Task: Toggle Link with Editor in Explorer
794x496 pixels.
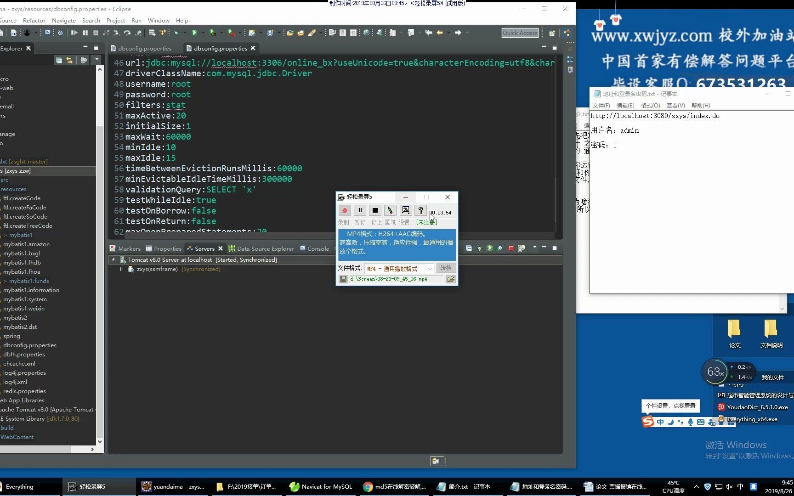Action: 69,60
